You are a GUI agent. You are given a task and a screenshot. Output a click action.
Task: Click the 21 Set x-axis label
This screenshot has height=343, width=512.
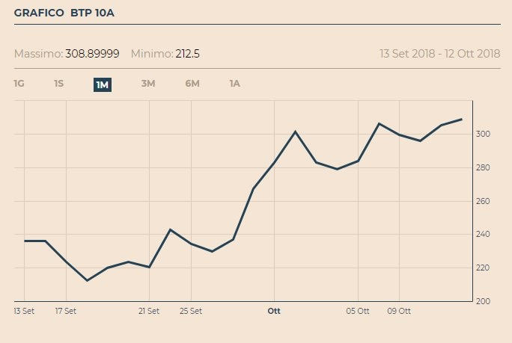[x=149, y=311]
